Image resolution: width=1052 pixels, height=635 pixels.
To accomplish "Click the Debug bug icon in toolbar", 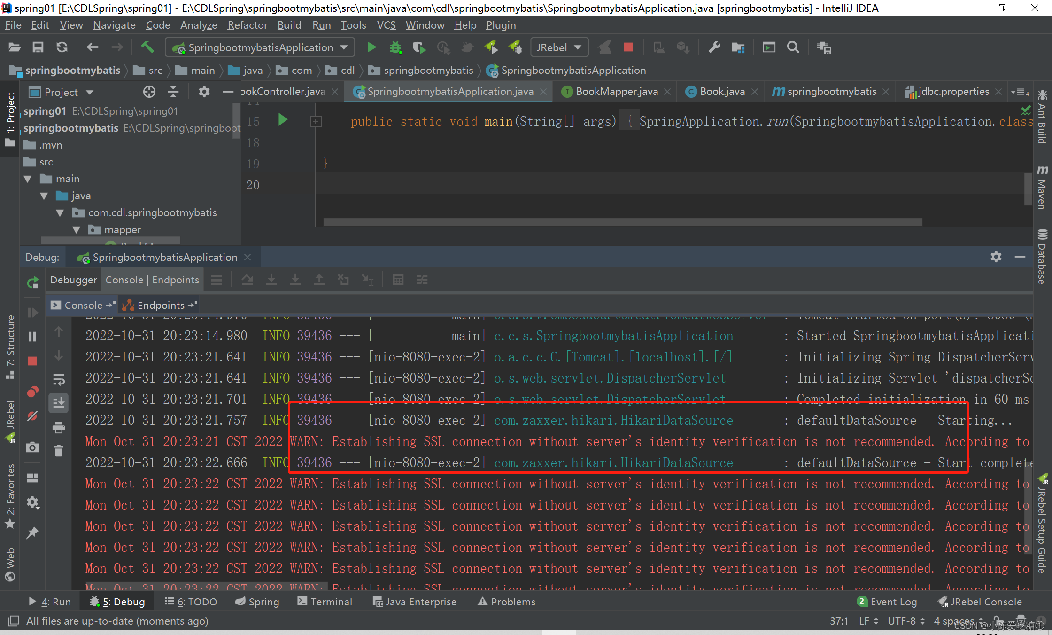I will pyautogui.click(x=395, y=47).
